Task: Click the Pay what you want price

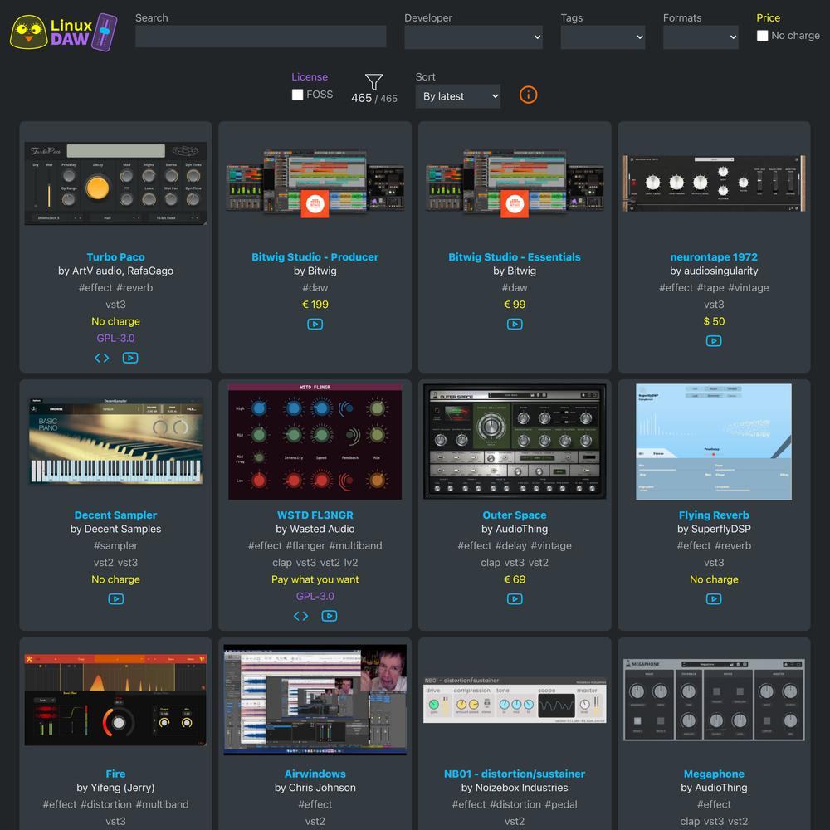Action: pos(315,579)
